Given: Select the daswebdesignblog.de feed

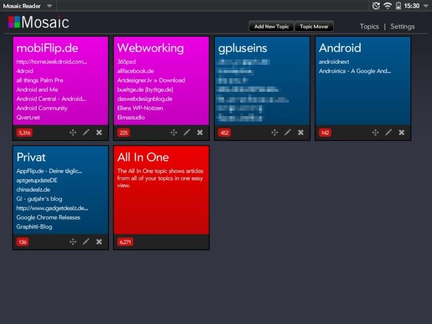Looking at the screenshot, I should pos(145,99).
